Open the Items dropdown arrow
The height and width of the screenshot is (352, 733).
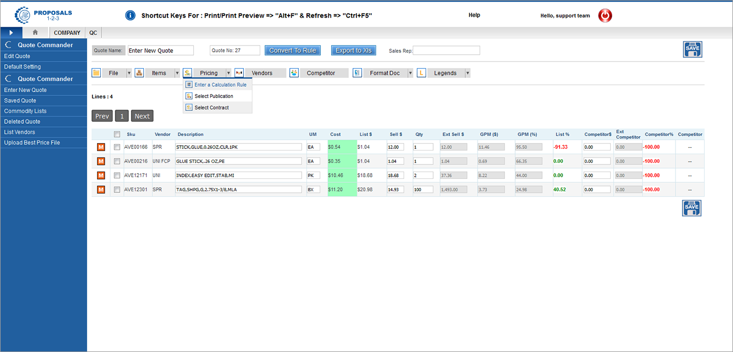click(177, 73)
